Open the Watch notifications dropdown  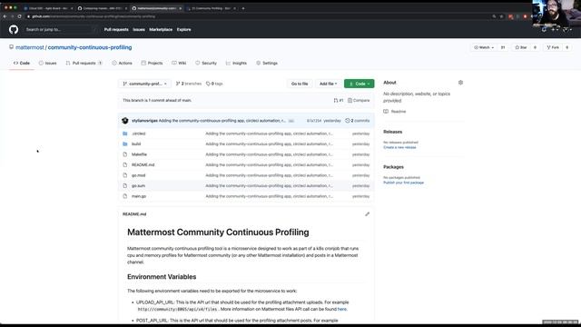484,47
